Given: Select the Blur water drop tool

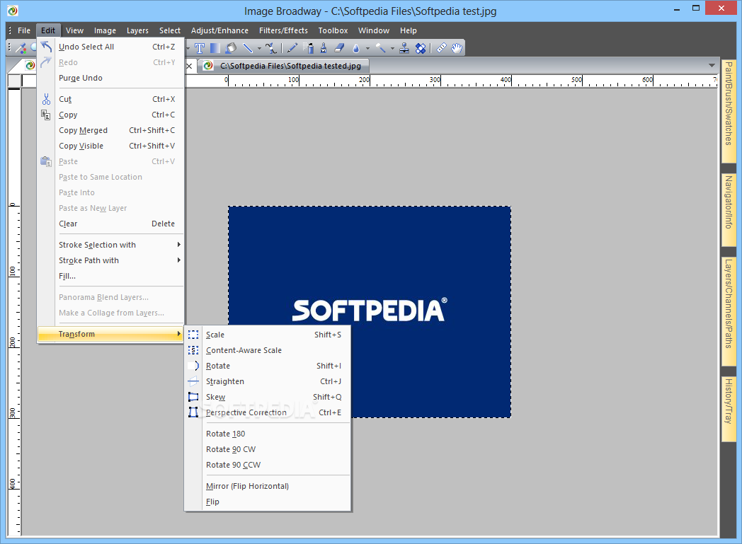Looking at the screenshot, I should coord(356,47).
